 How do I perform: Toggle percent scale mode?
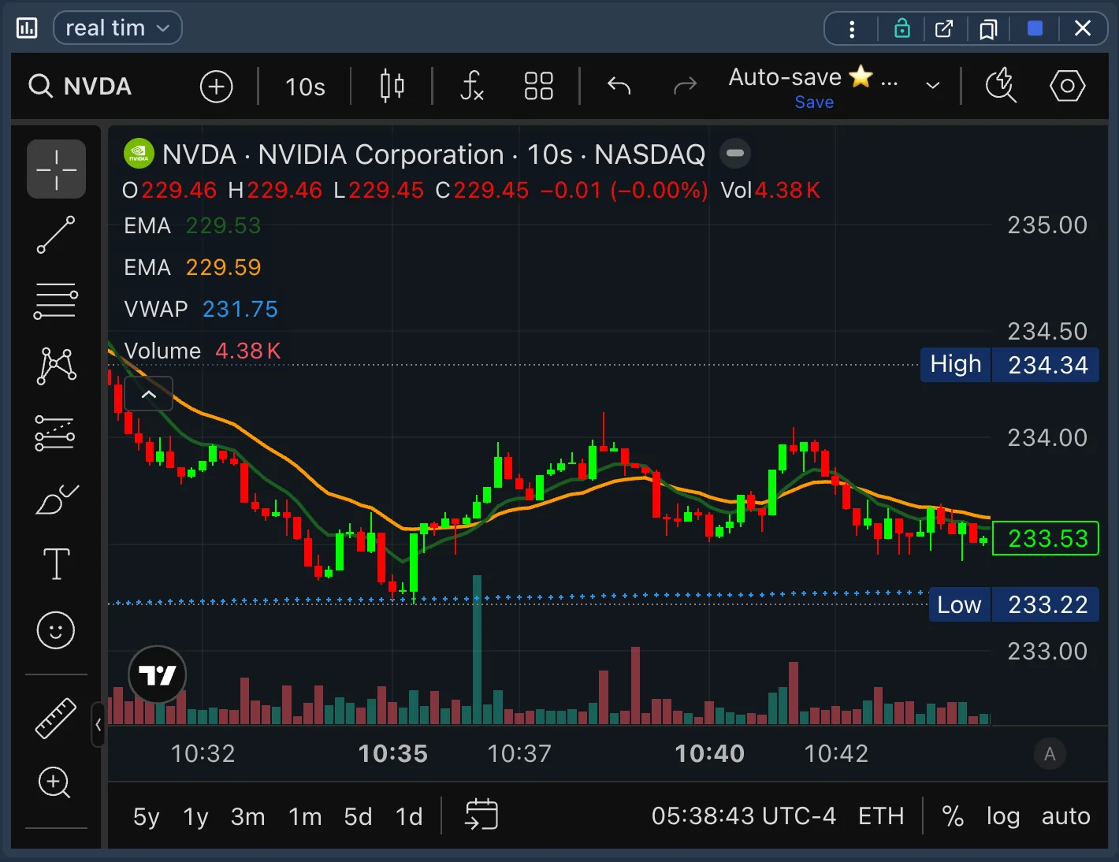[953, 816]
